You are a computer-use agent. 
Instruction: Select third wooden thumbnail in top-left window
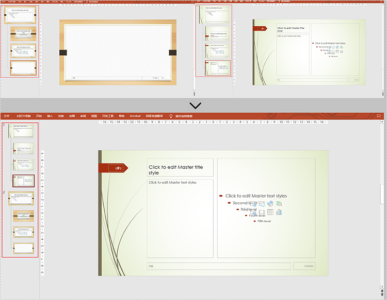(23, 51)
